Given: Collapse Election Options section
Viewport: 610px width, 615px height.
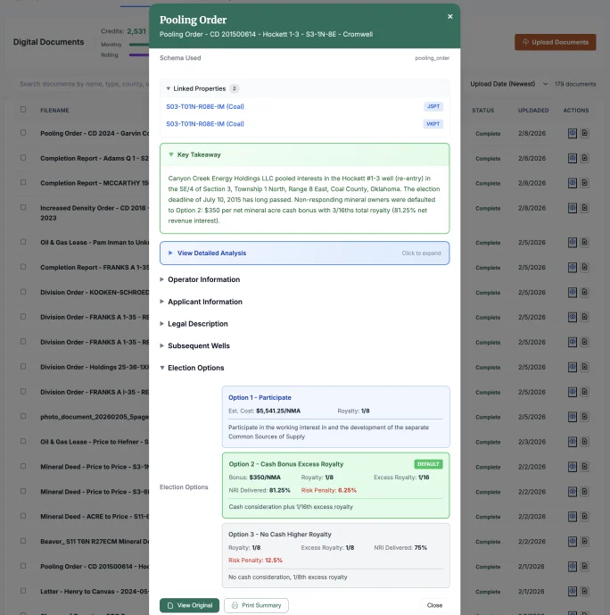Looking at the screenshot, I should [192, 368].
